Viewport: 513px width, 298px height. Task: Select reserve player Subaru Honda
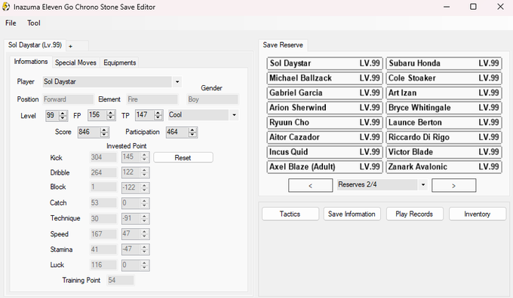coord(444,63)
